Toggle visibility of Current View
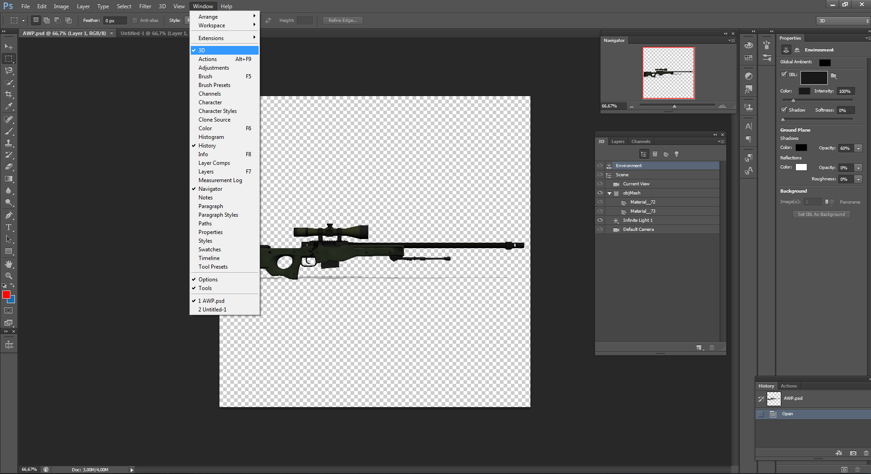Viewport: 871px width, 474px height. (600, 184)
